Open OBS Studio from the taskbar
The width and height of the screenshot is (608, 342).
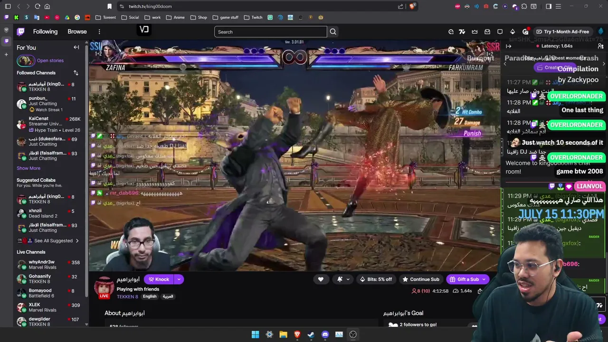click(x=353, y=334)
